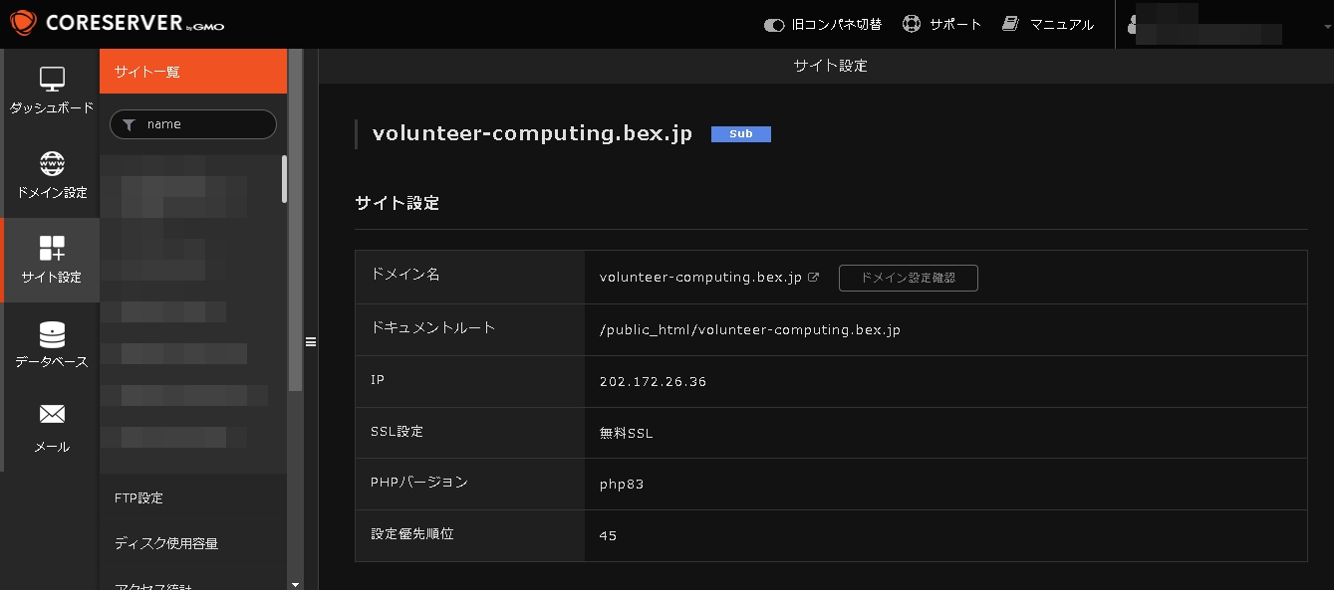
Task: Click the CORESERVER logo icon
Action: pos(23,23)
